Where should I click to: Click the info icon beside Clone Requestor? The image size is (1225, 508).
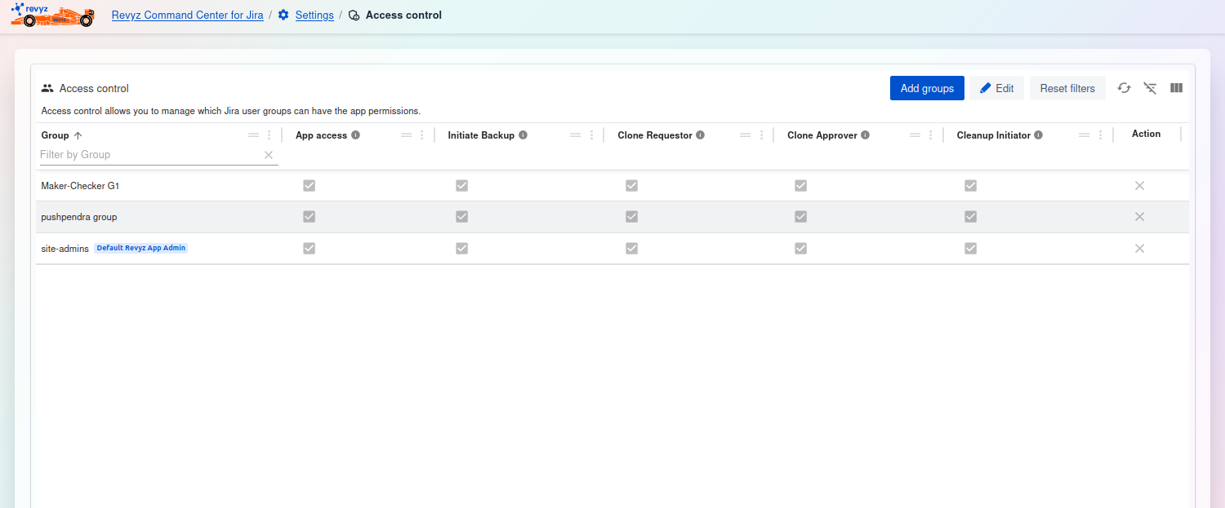(700, 135)
